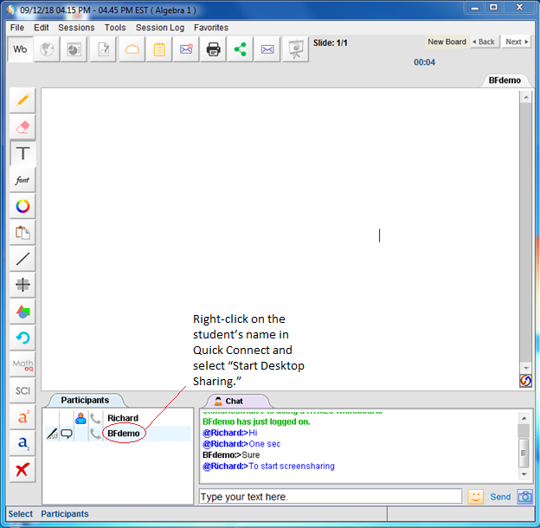
Task: Open the Session Log menu
Action: 159,28
